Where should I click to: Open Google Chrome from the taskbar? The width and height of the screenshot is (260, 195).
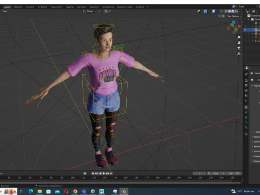(x=75, y=191)
